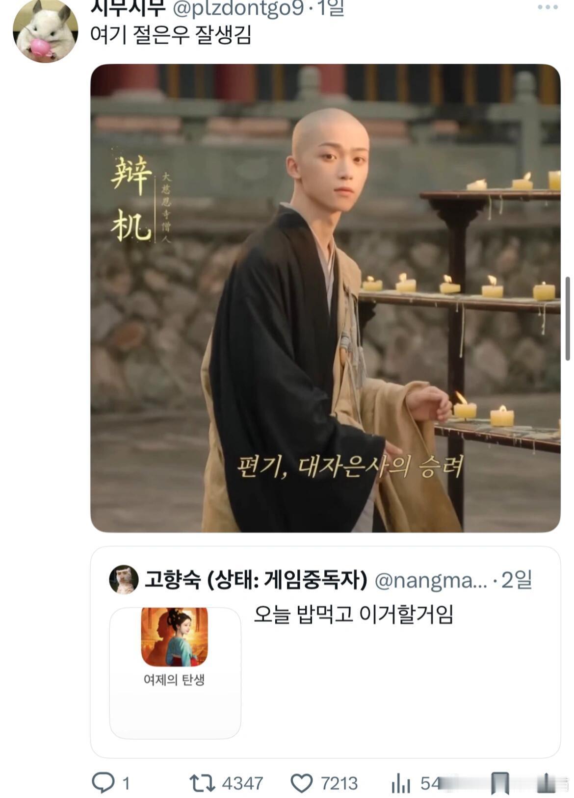574x798 pixels.
Task: Open the chinchilla profile avatar
Action: click(45, 30)
